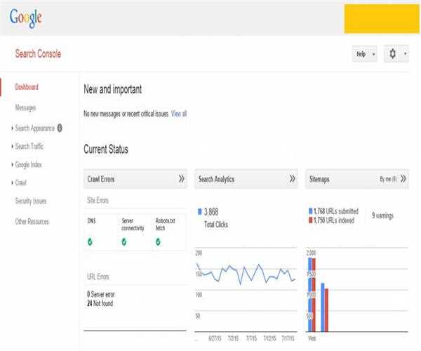Viewport: 421px width, 351px height.
Task: Expand the Crawl sidebar section
Action: coord(20,183)
